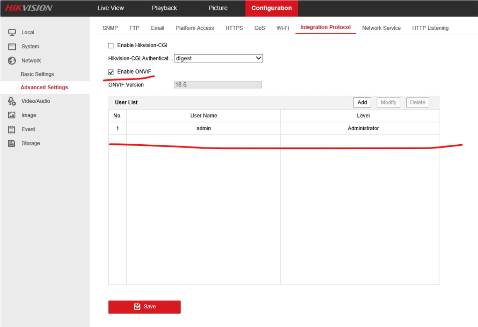Click the Storage disk icon

coord(12,143)
